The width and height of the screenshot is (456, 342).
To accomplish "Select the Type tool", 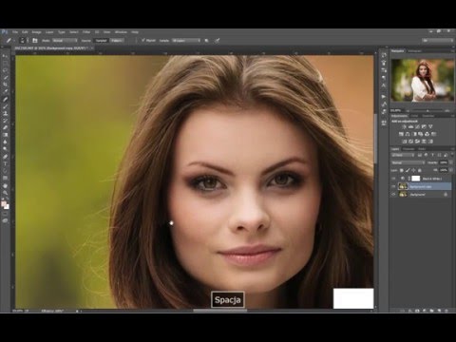I will (x=5, y=163).
